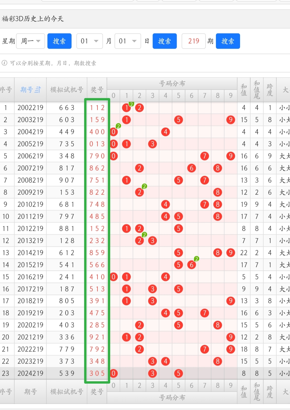Screen dimensions: 290x410
Task: Click red ball 8 in row 2020219
Action: pyautogui.click(x=218, y=325)
